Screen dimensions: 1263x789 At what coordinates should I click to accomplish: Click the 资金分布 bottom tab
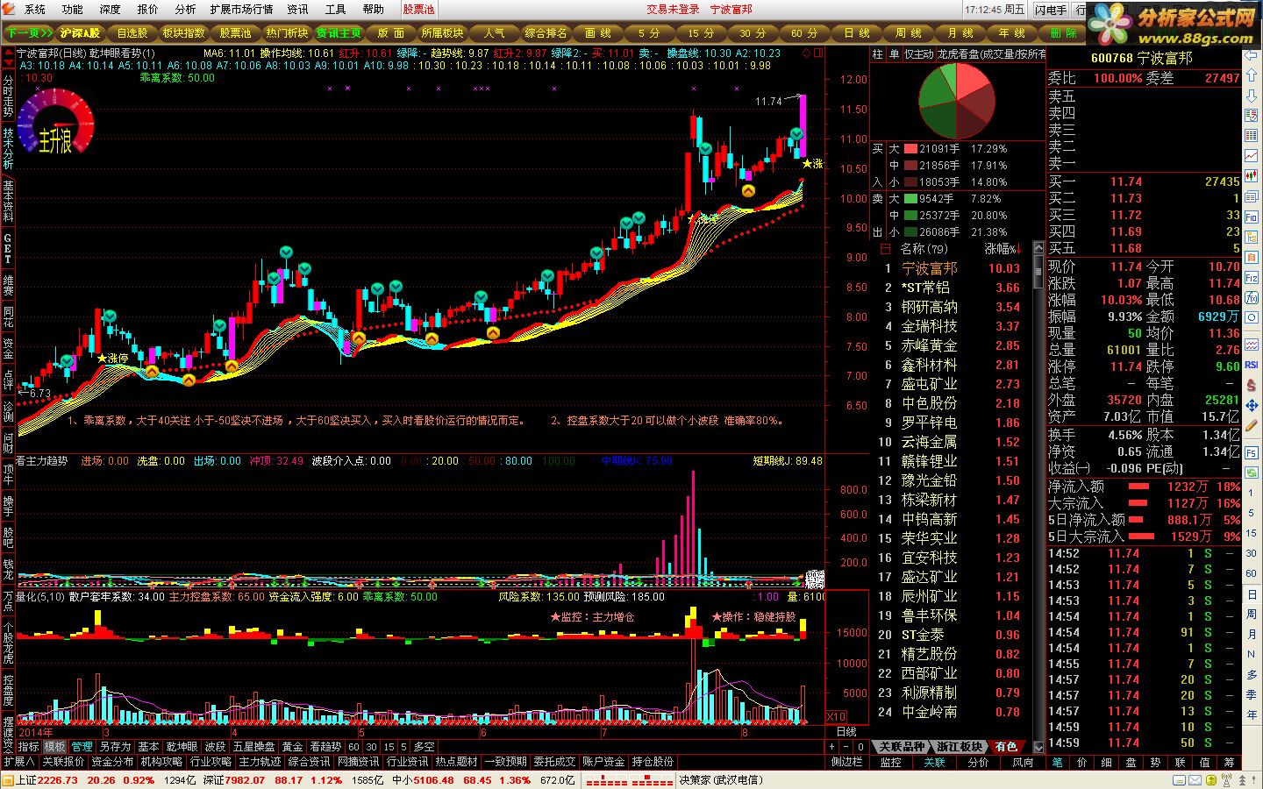pos(112,762)
